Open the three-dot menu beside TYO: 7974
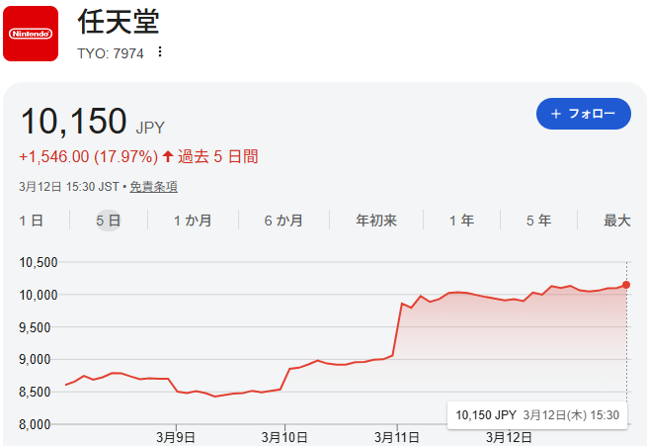This screenshot has height=446, width=647. [x=160, y=52]
